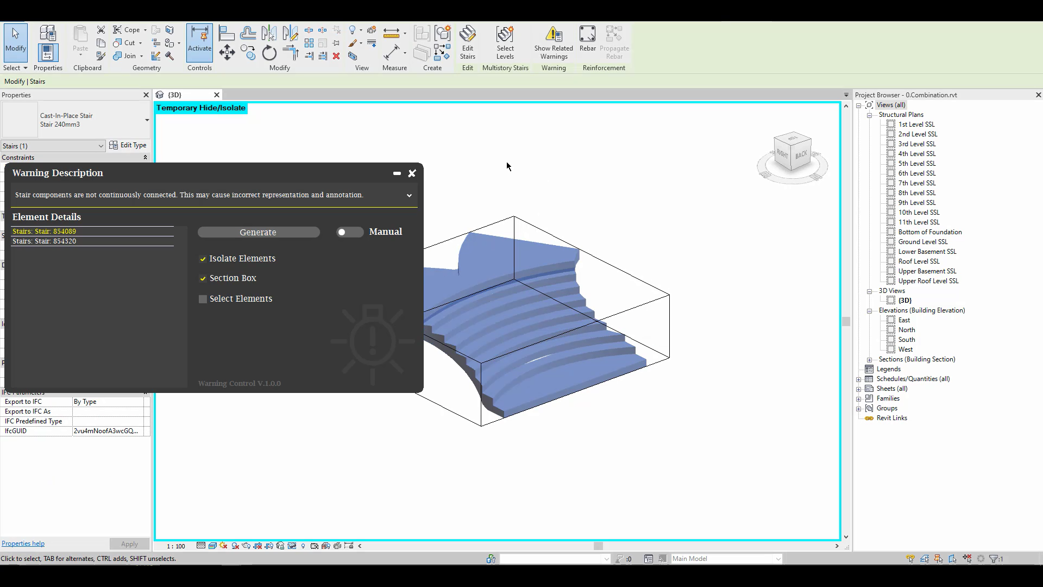
Task: Open the Properties help link
Action: pos(23,544)
